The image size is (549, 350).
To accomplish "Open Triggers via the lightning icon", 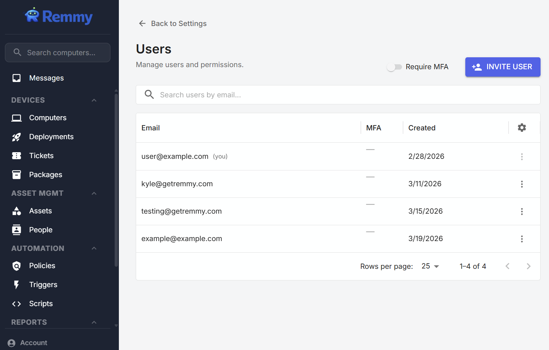I will tap(17, 285).
